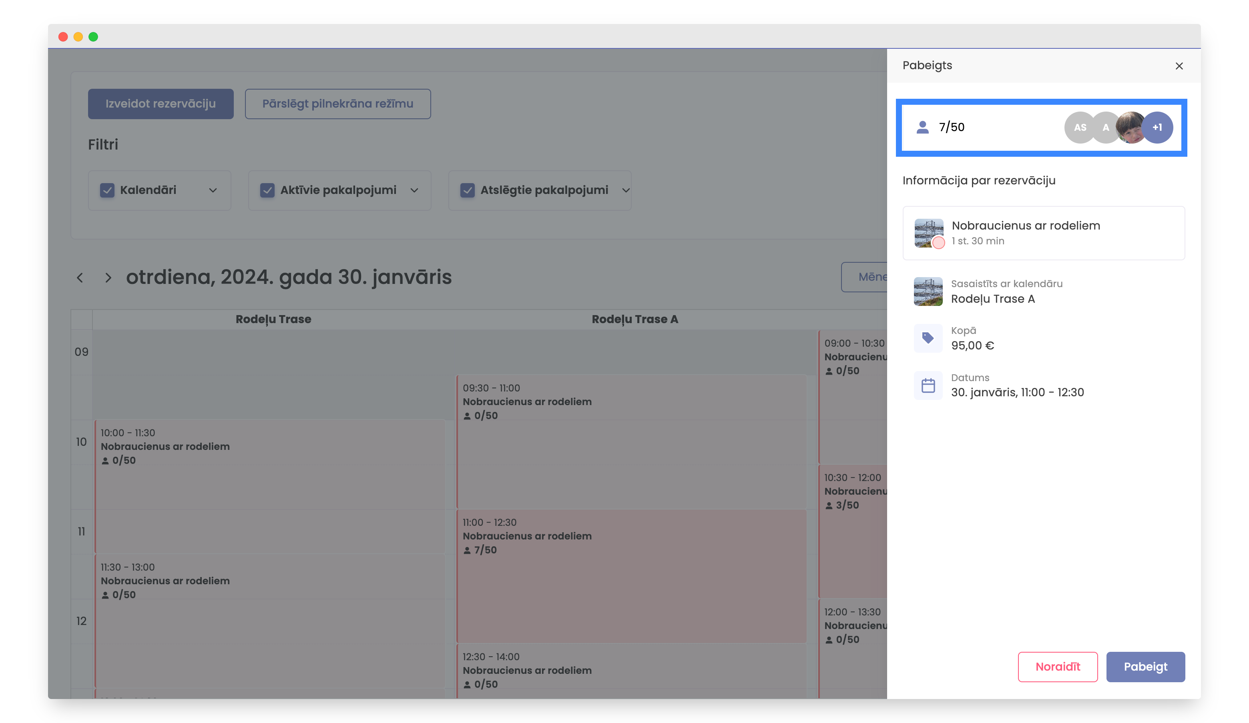
Task: Expand the Kalendāri dropdown chevron
Action: coord(213,190)
